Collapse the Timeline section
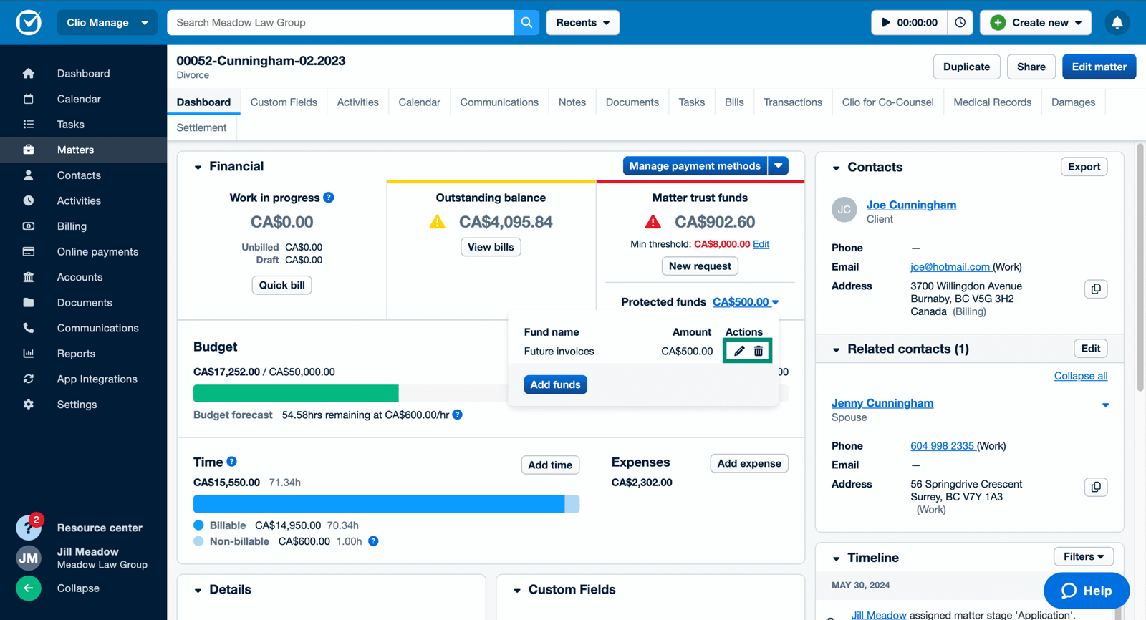This screenshot has height=620, width=1146. pyautogui.click(x=836, y=558)
